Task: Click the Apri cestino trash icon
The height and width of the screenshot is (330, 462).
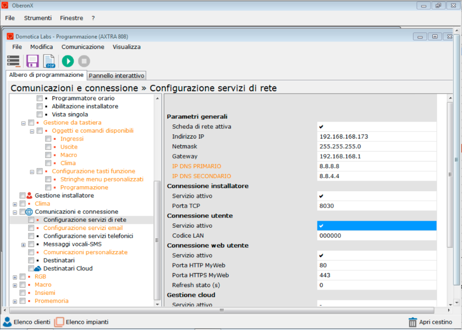Action: pos(413,322)
